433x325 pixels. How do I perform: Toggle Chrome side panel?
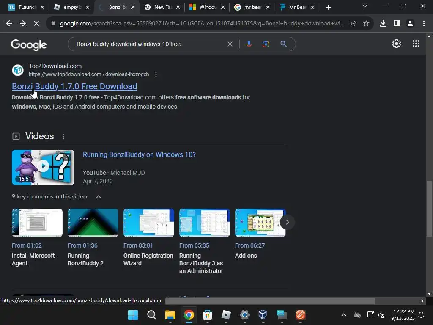[397, 24]
